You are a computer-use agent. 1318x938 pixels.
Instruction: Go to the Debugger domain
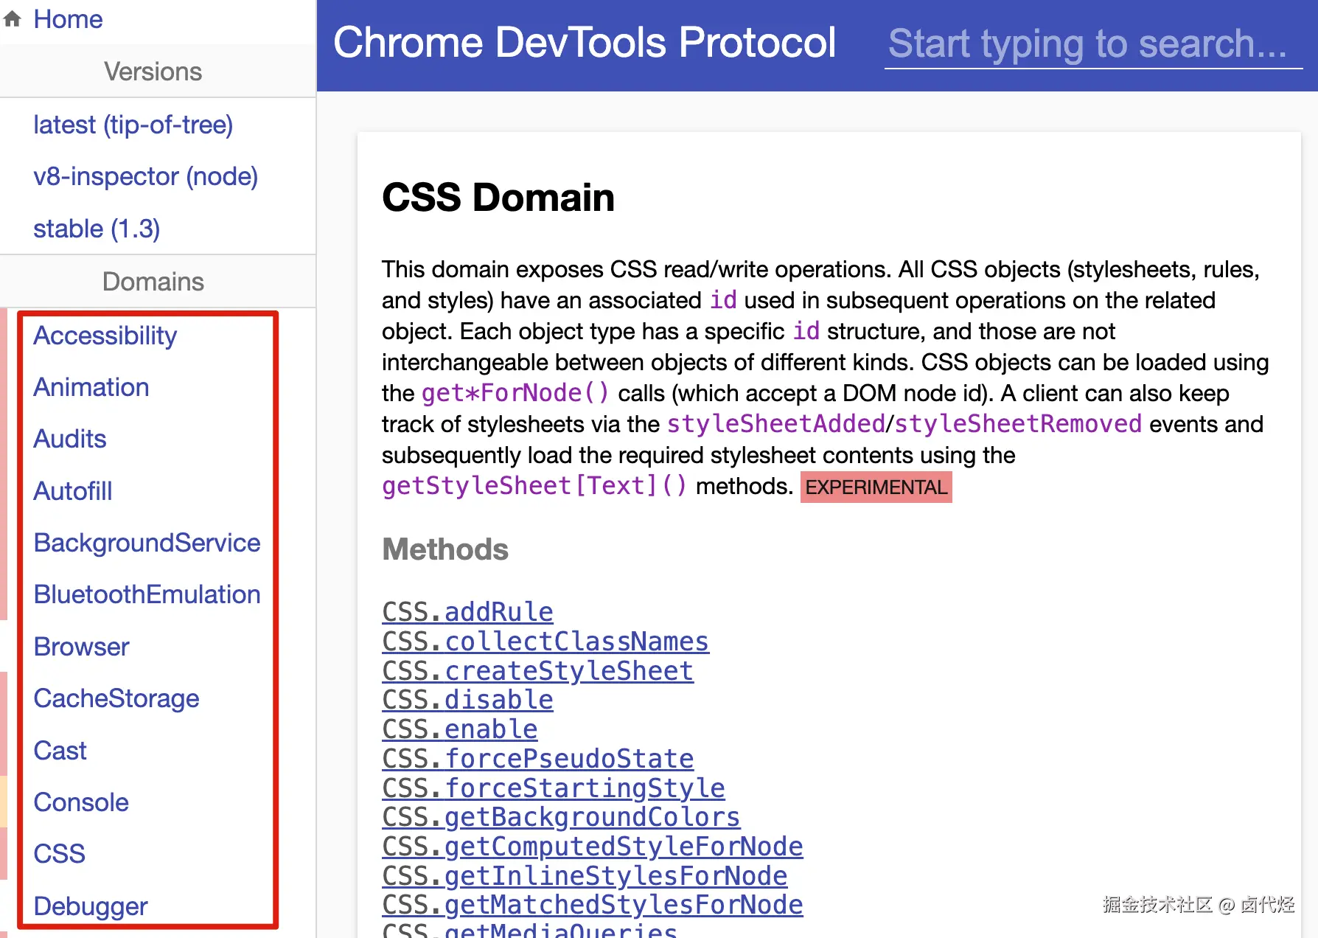(91, 906)
